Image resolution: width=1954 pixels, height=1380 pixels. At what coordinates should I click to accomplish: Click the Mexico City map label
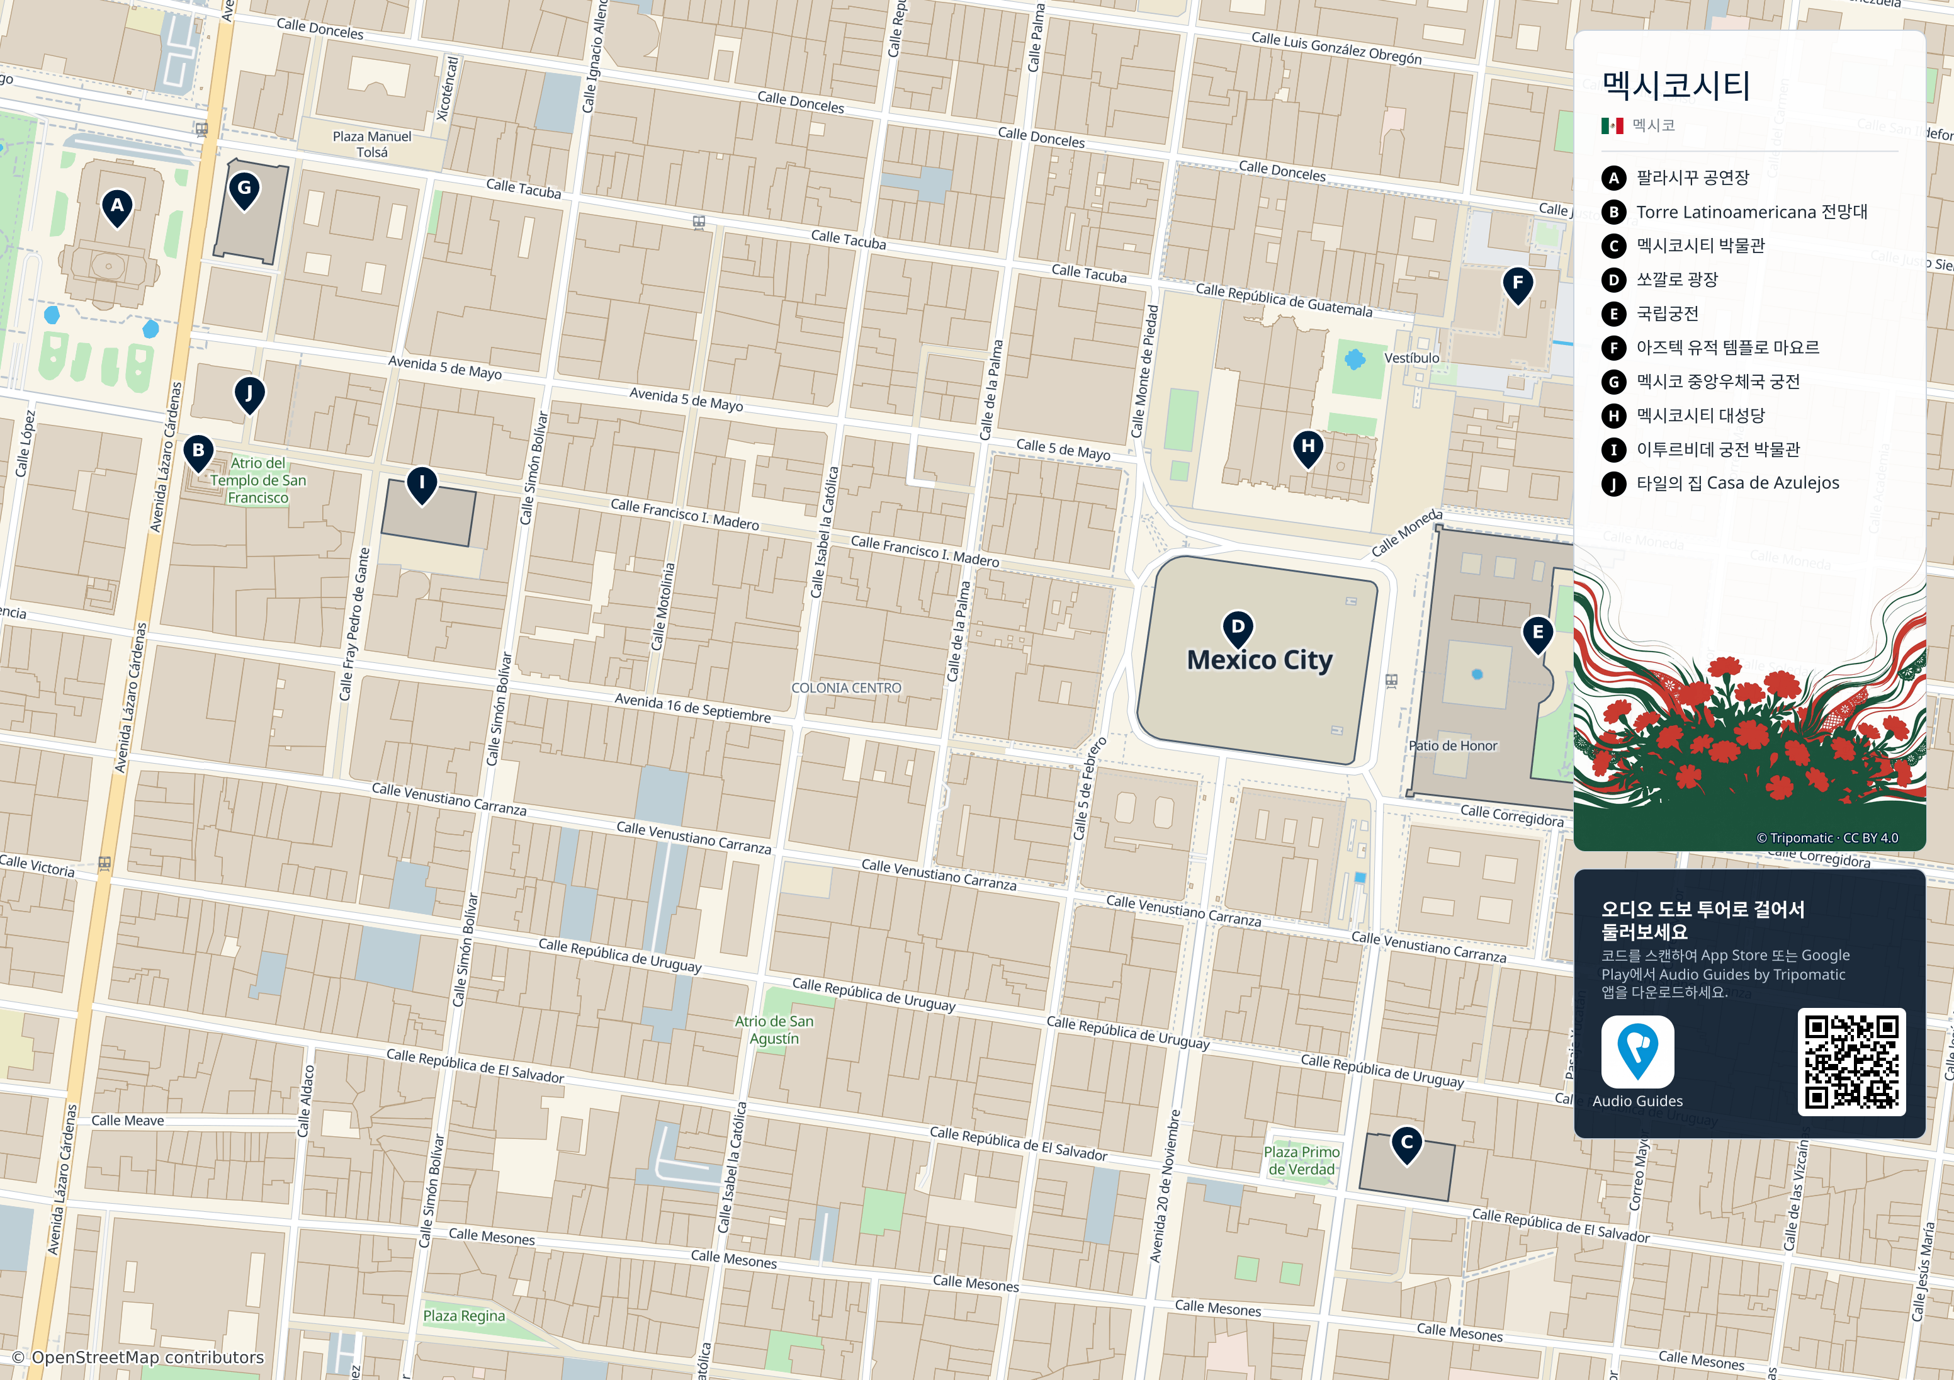(1260, 660)
